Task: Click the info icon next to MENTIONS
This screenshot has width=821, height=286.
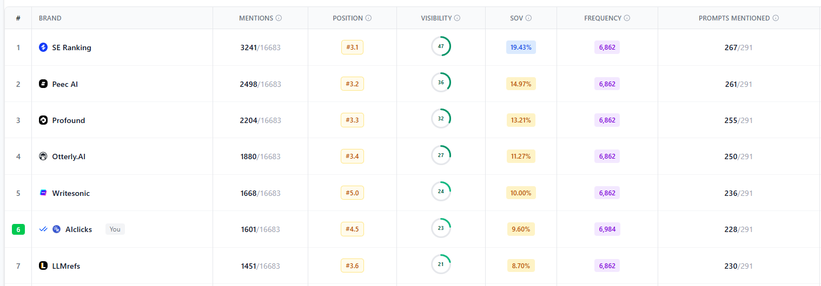Action: [279, 18]
